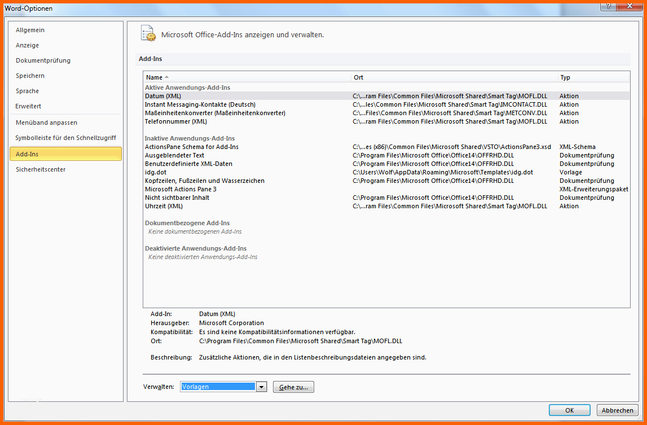Viewport: 647px width, 425px height.
Task: Select the Datum (XML) add-in row
Action: pyautogui.click(x=163, y=96)
